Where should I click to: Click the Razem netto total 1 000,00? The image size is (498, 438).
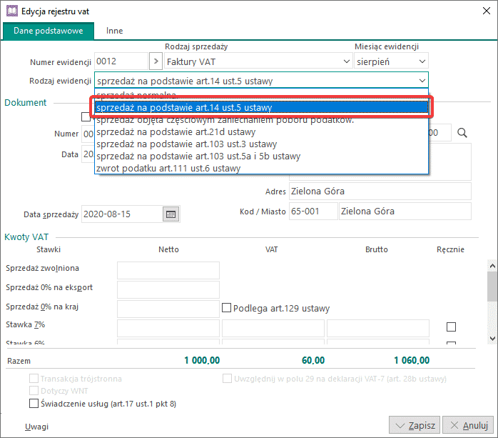202,360
